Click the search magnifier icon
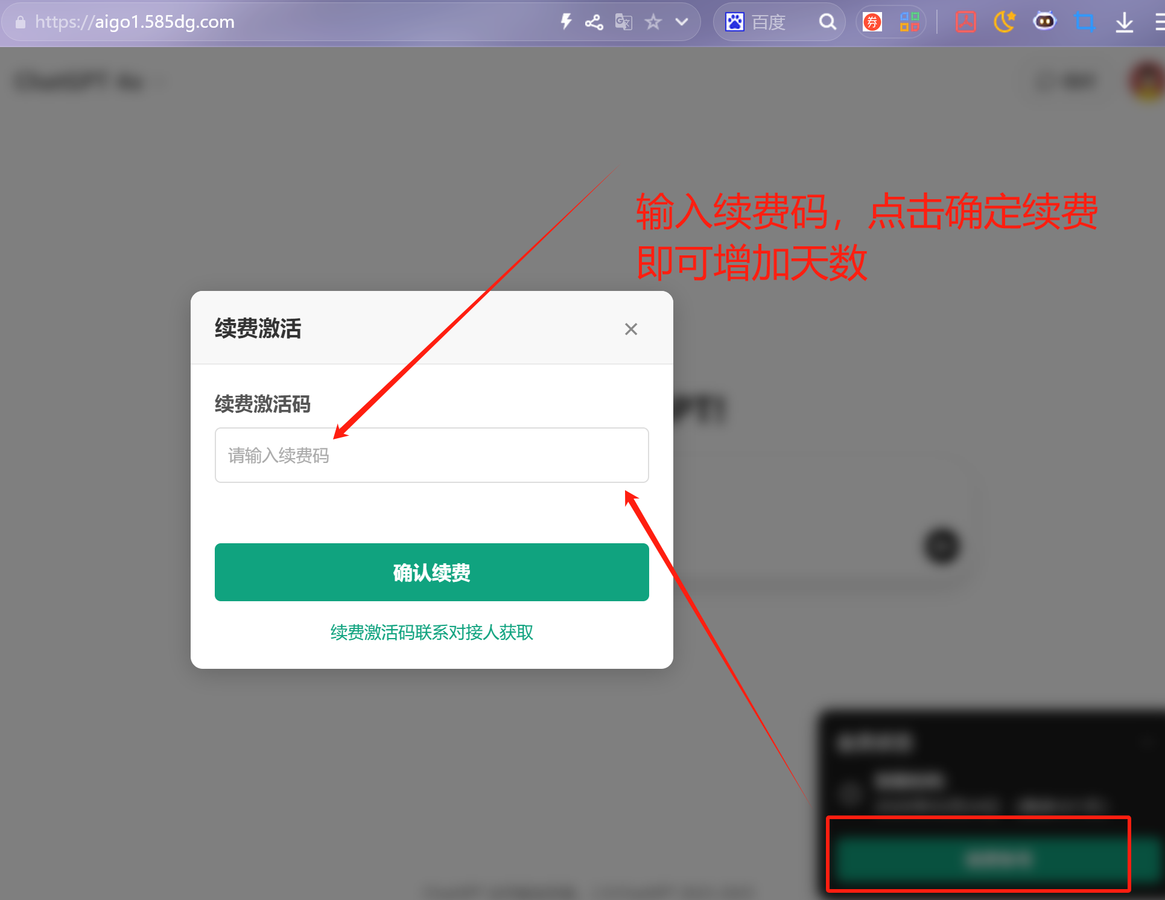The image size is (1165, 900). 827,22
